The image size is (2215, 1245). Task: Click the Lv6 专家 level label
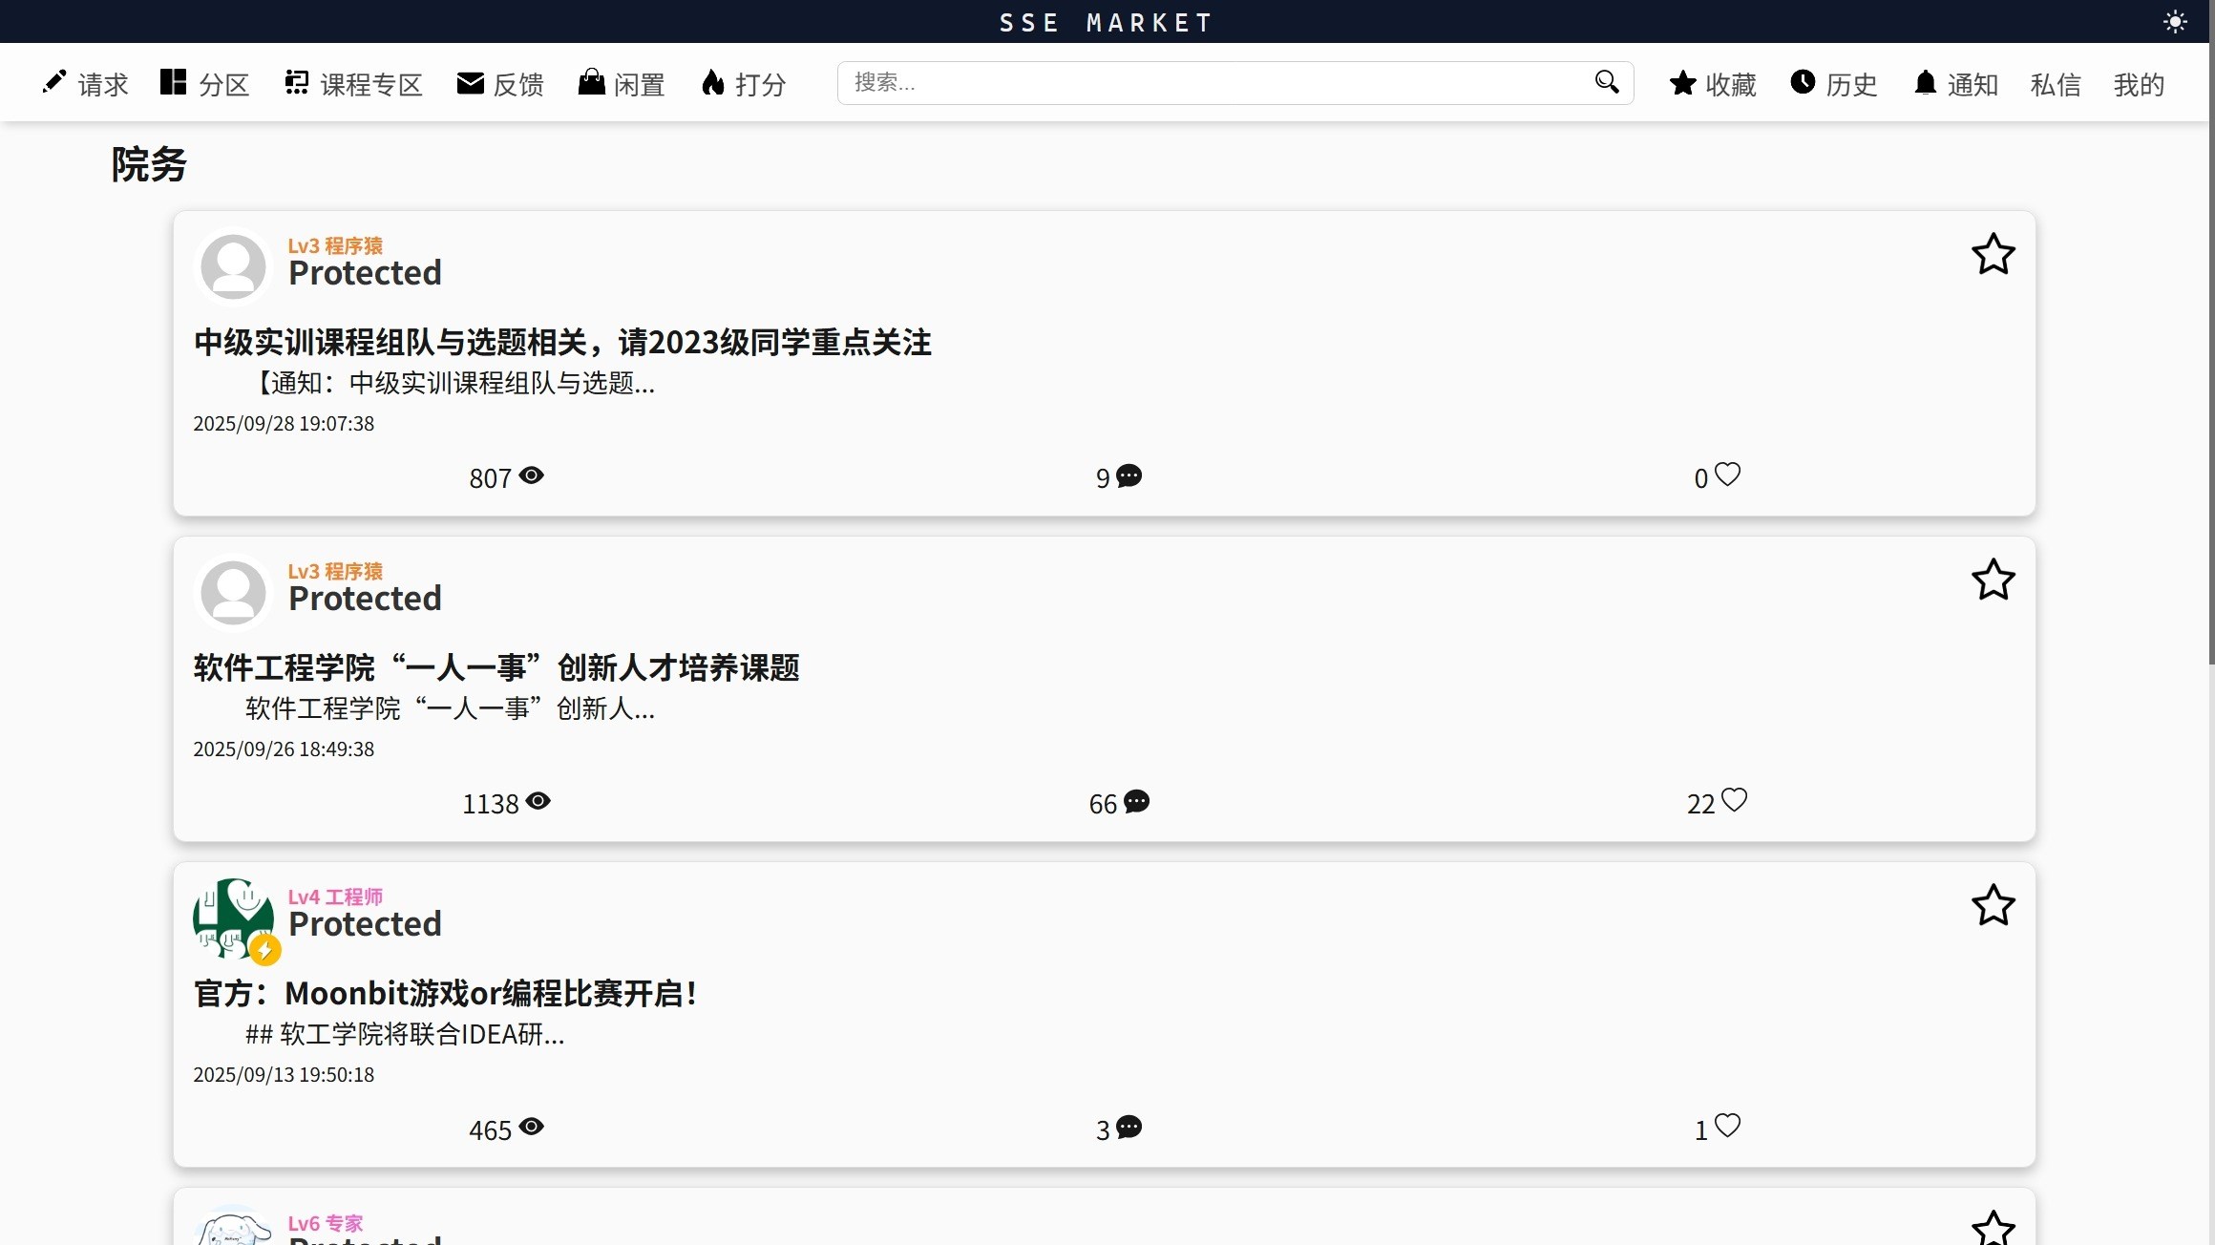326,1223
